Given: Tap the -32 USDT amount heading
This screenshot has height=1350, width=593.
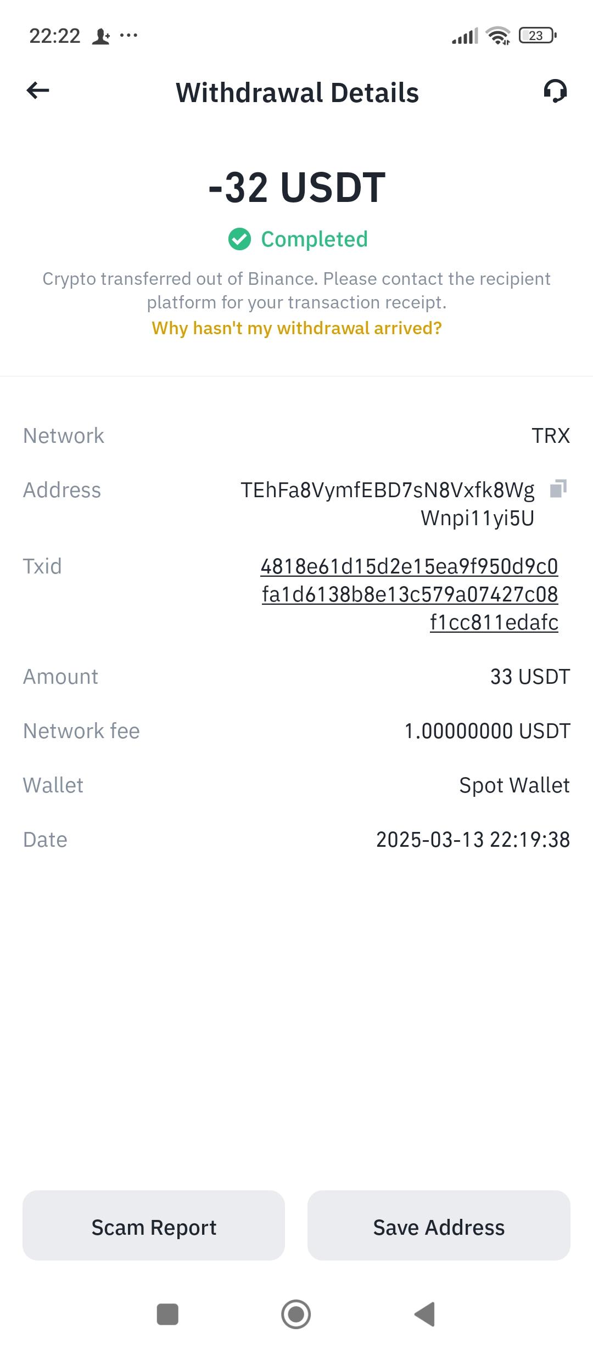Looking at the screenshot, I should [x=297, y=188].
